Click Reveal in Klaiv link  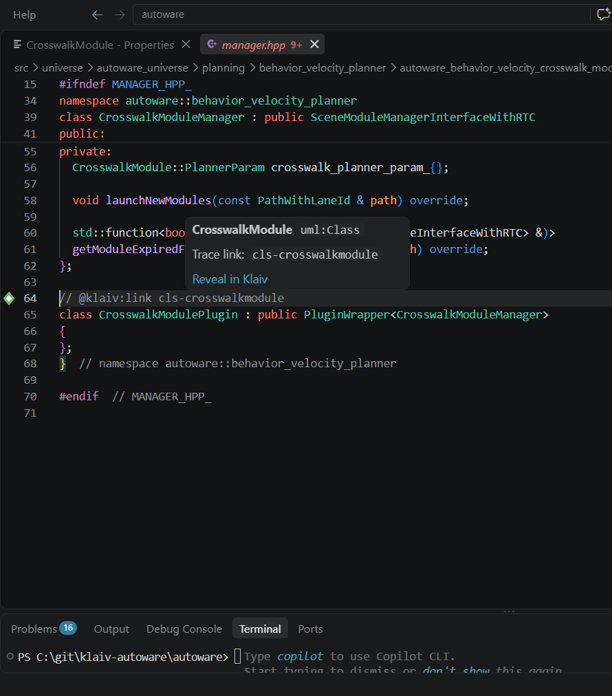pyautogui.click(x=230, y=279)
